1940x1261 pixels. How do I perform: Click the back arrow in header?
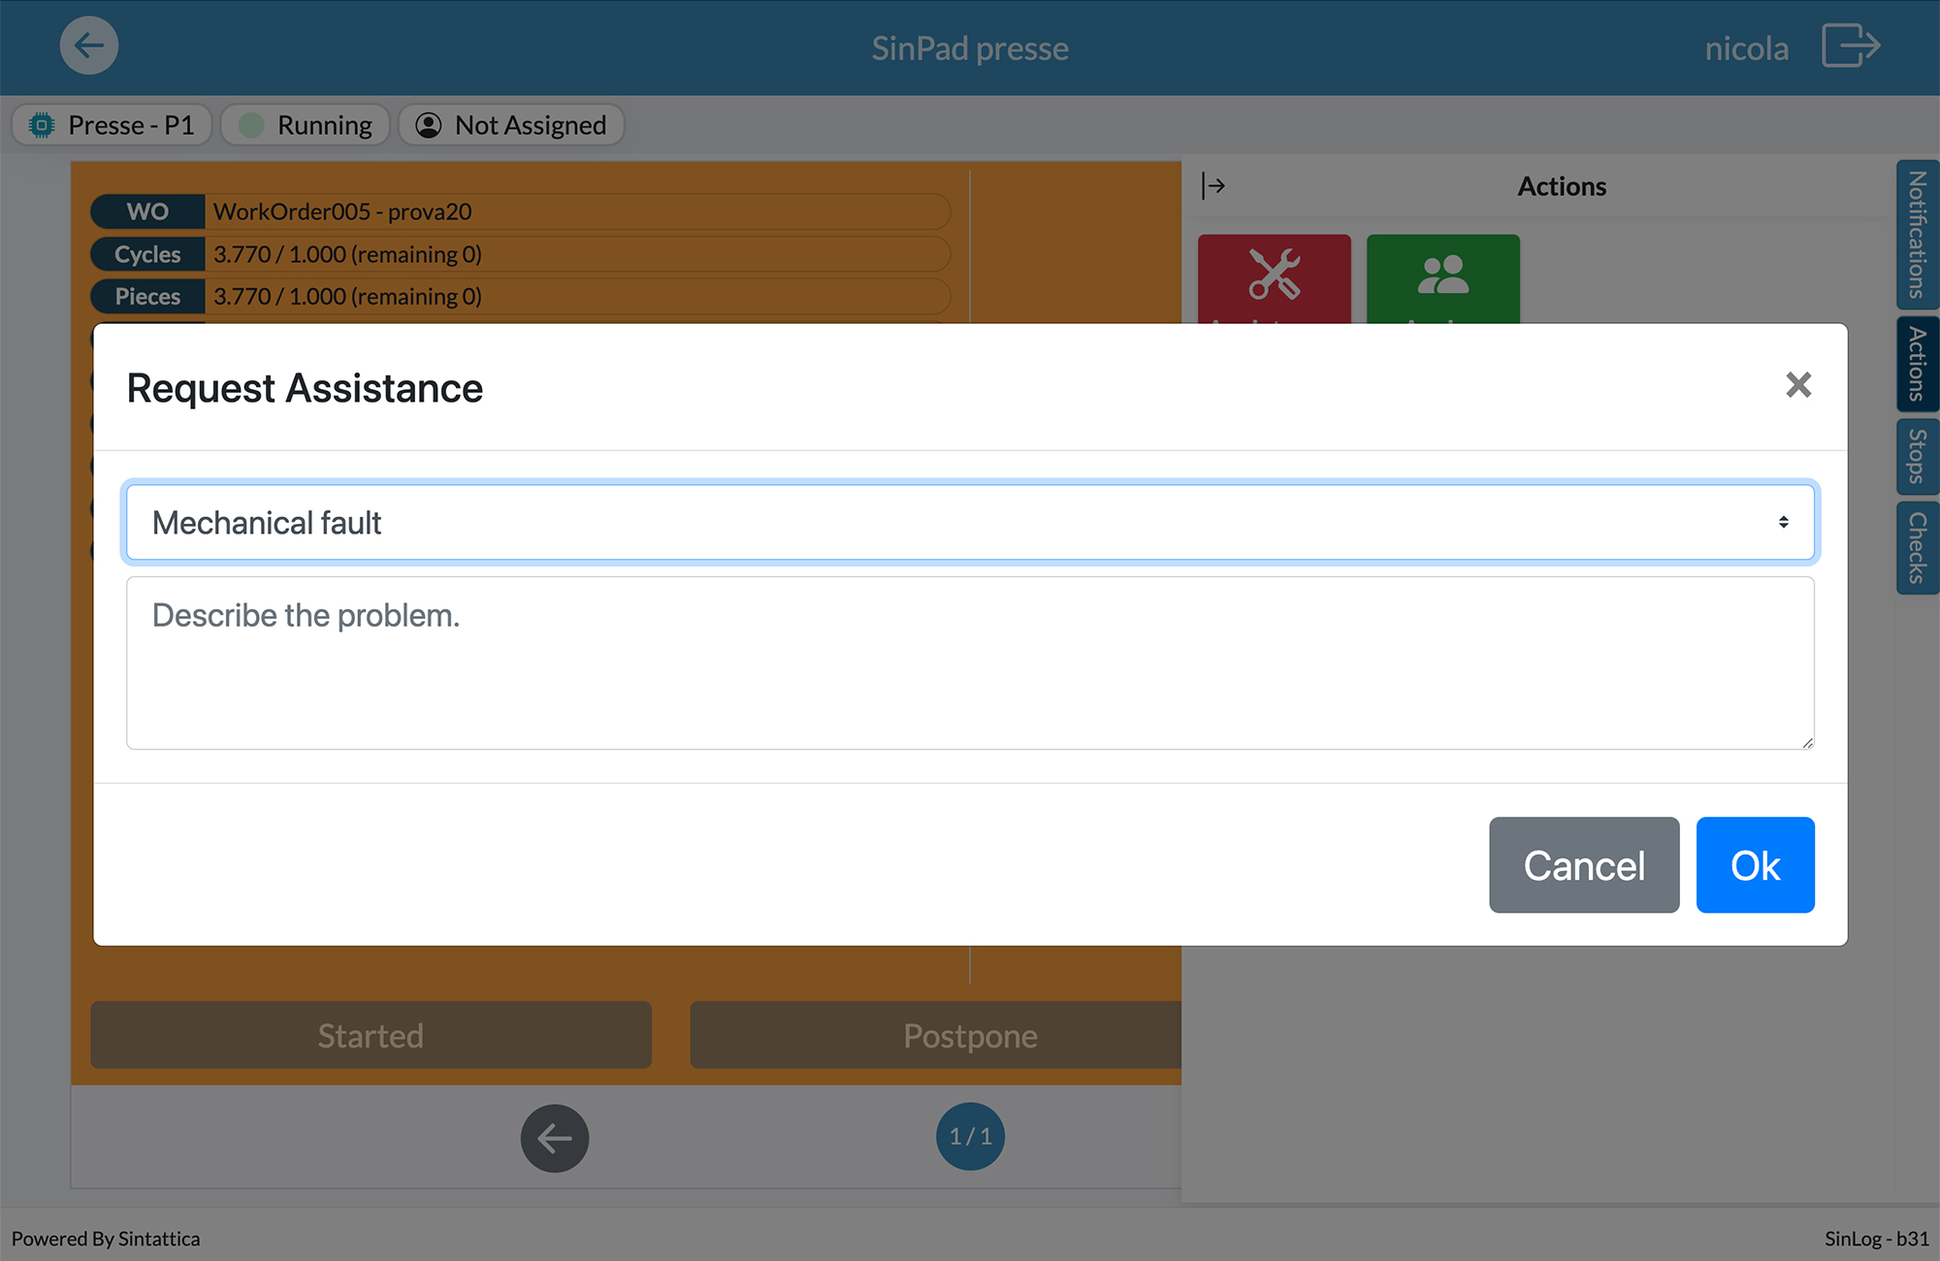click(89, 46)
